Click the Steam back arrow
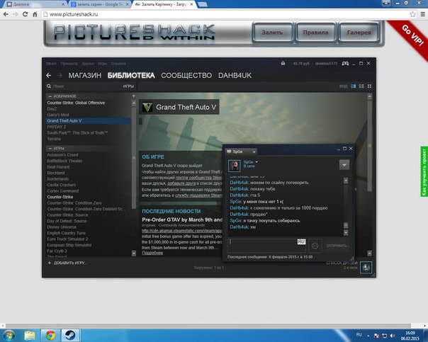The height and width of the screenshot is (342, 428). (49, 75)
